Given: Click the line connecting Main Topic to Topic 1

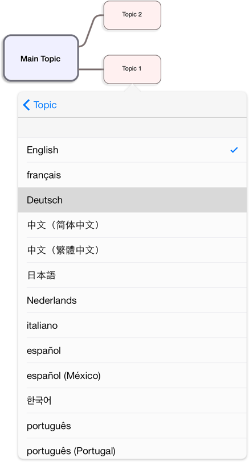Looking at the screenshot, I should click(x=91, y=69).
